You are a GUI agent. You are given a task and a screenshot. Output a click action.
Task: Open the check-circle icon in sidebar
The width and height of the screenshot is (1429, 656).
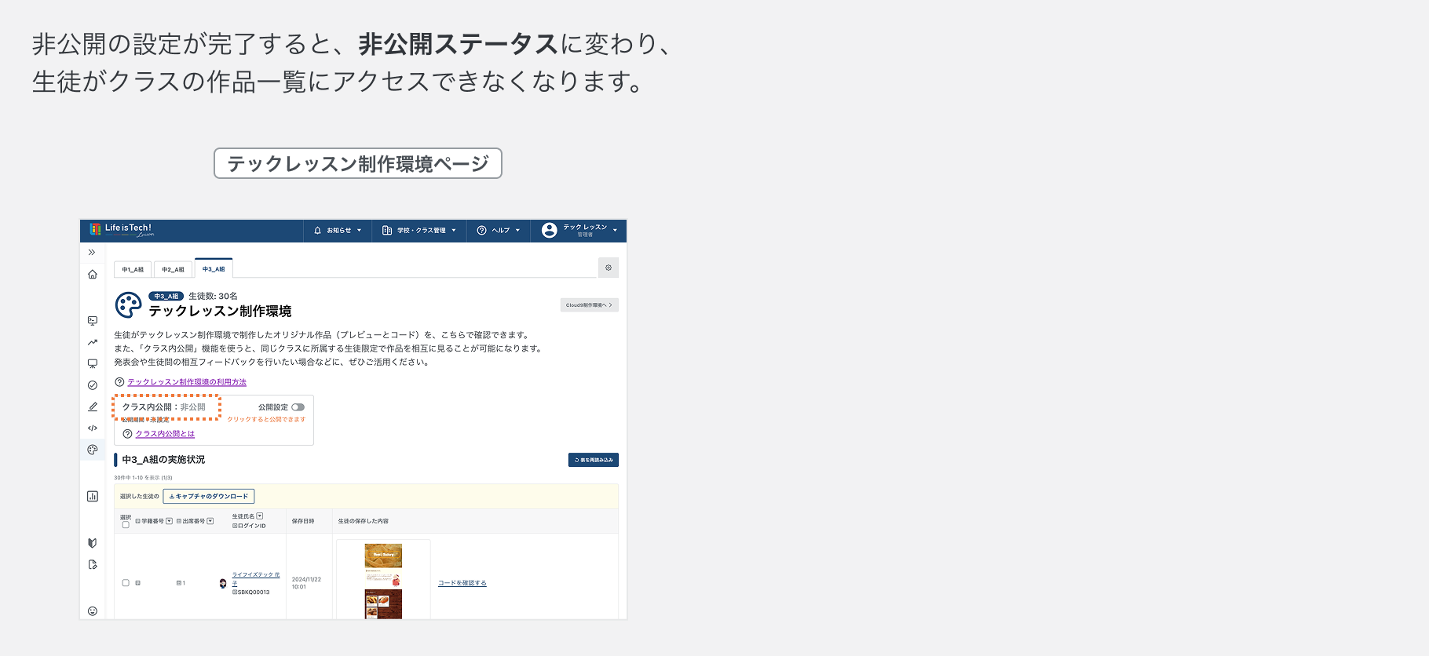pyautogui.click(x=93, y=385)
